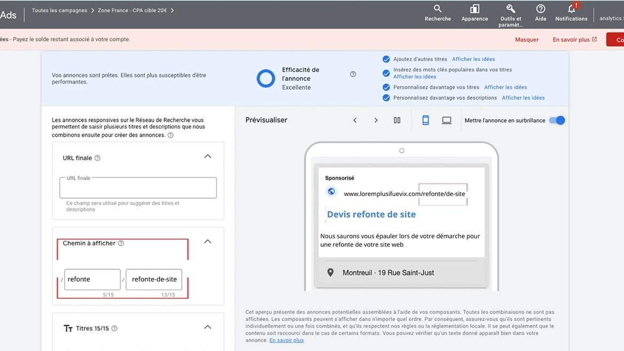
Task: Collapse the URL finale section
Action: 208,157
